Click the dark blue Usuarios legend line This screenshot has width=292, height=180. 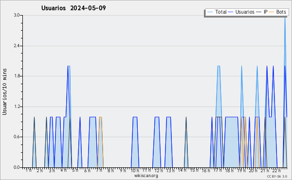231,12
